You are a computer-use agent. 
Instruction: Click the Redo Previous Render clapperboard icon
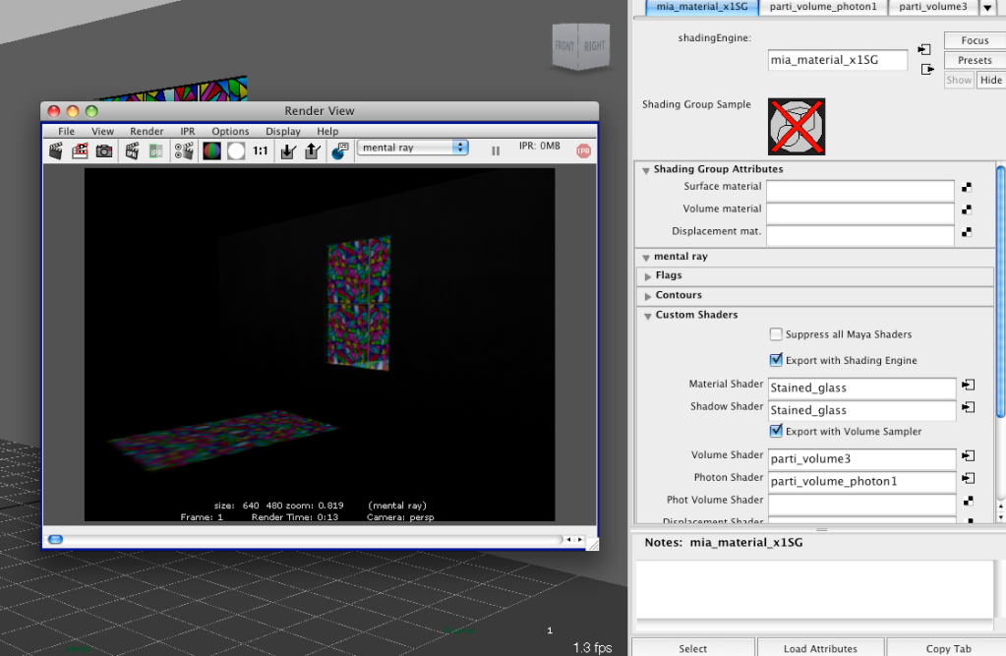56,150
